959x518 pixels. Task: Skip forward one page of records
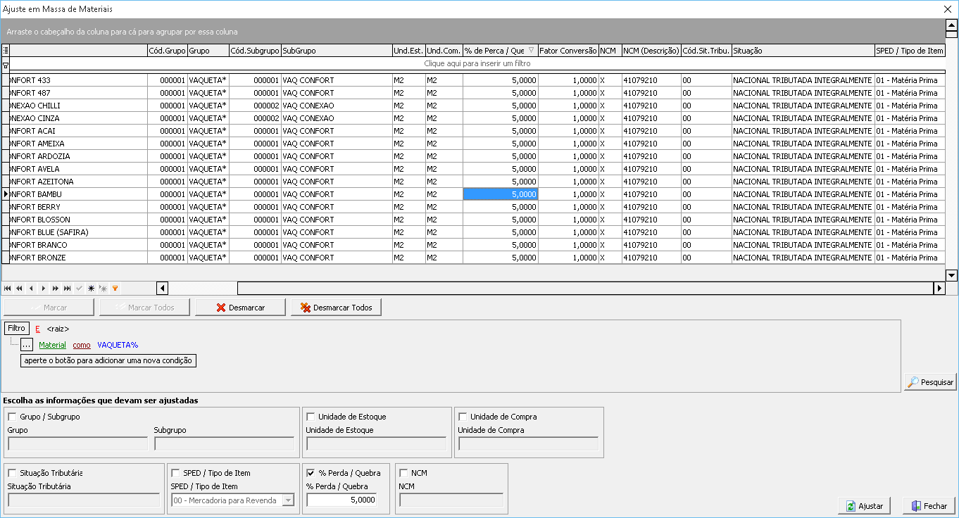pyautogui.click(x=55, y=288)
